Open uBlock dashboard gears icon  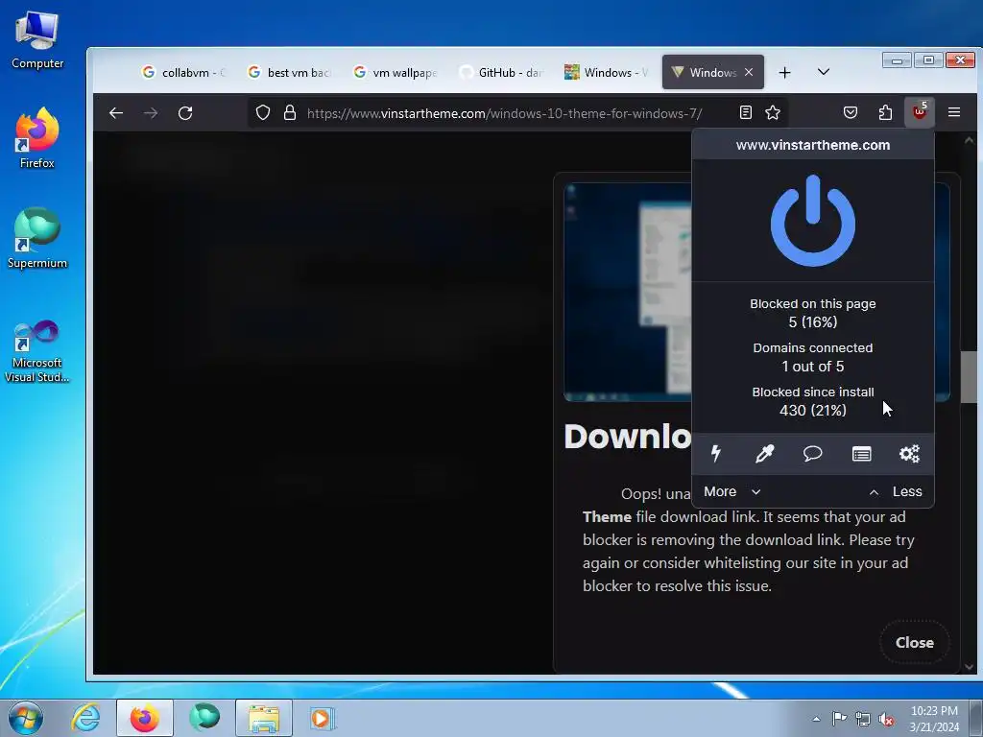coord(910,453)
